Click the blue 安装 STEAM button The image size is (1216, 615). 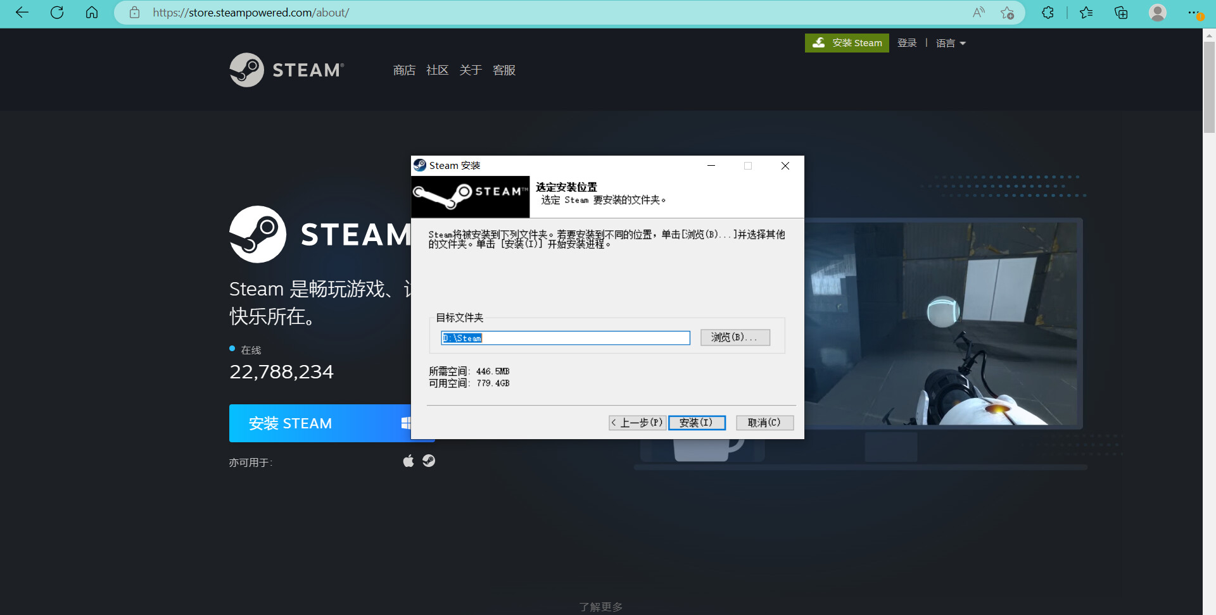(320, 423)
